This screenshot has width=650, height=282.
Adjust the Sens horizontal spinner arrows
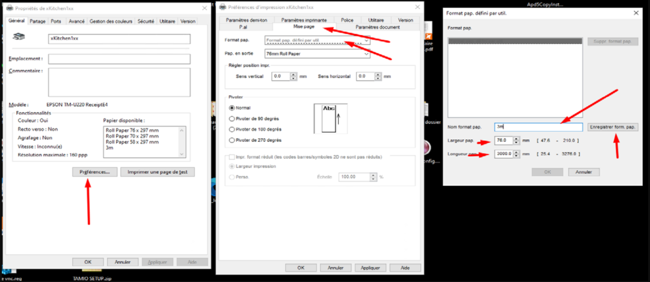pyautogui.click(x=378, y=77)
